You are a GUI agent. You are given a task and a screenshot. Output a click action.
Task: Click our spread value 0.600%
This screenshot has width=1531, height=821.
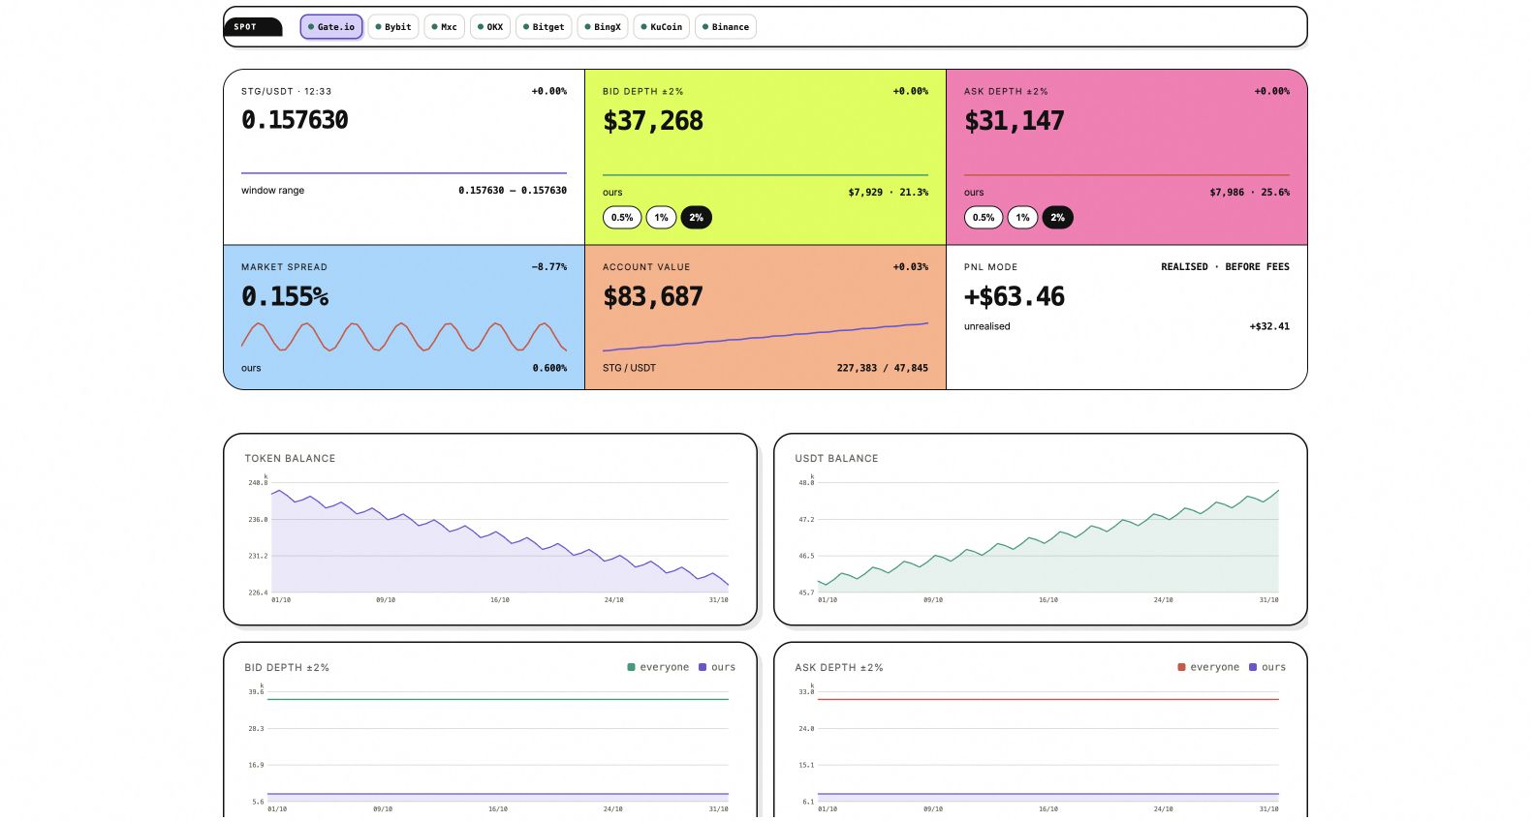[x=549, y=368]
